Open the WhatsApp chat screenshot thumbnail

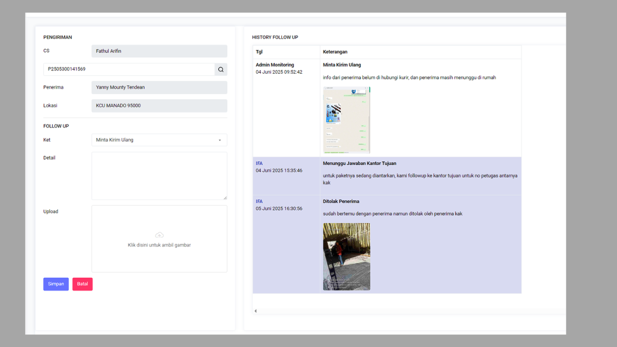tap(347, 120)
